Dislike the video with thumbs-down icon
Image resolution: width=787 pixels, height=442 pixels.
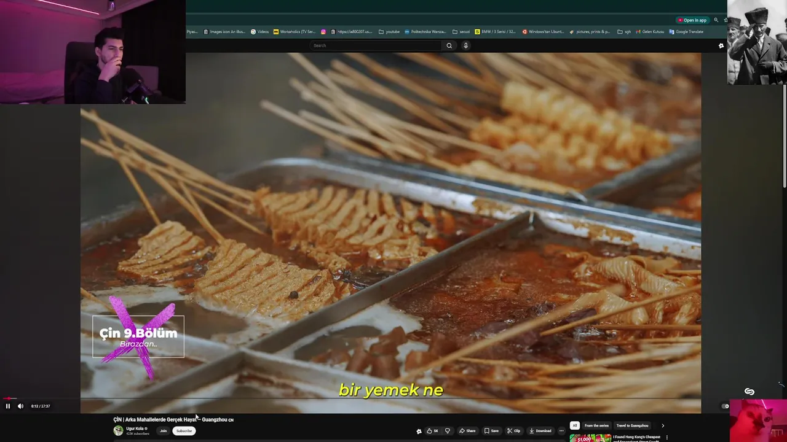tap(448, 431)
